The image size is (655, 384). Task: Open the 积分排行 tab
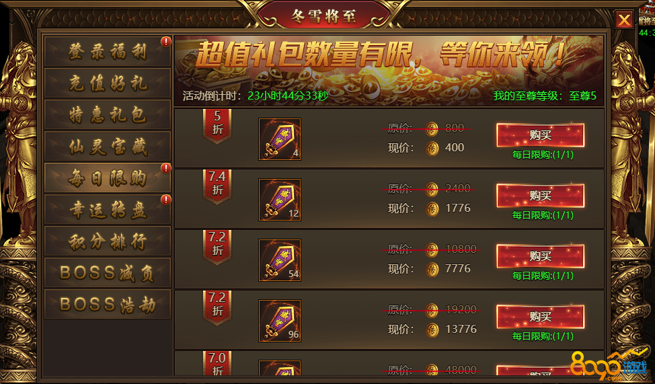pyautogui.click(x=108, y=241)
